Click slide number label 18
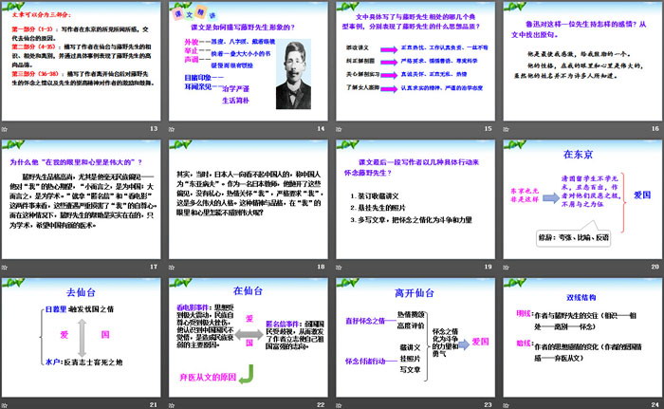The image size is (664, 409). coord(321,267)
